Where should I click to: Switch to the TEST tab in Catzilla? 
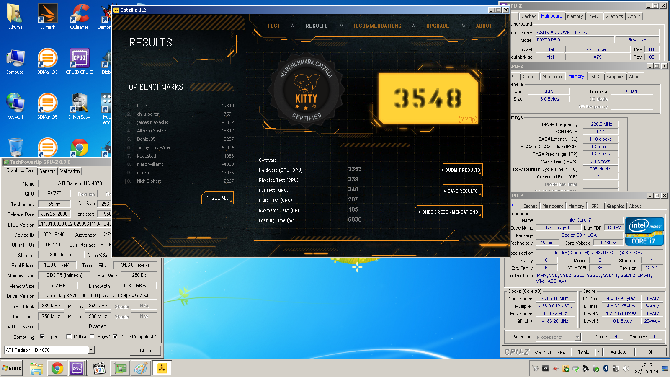click(x=274, y=26)
